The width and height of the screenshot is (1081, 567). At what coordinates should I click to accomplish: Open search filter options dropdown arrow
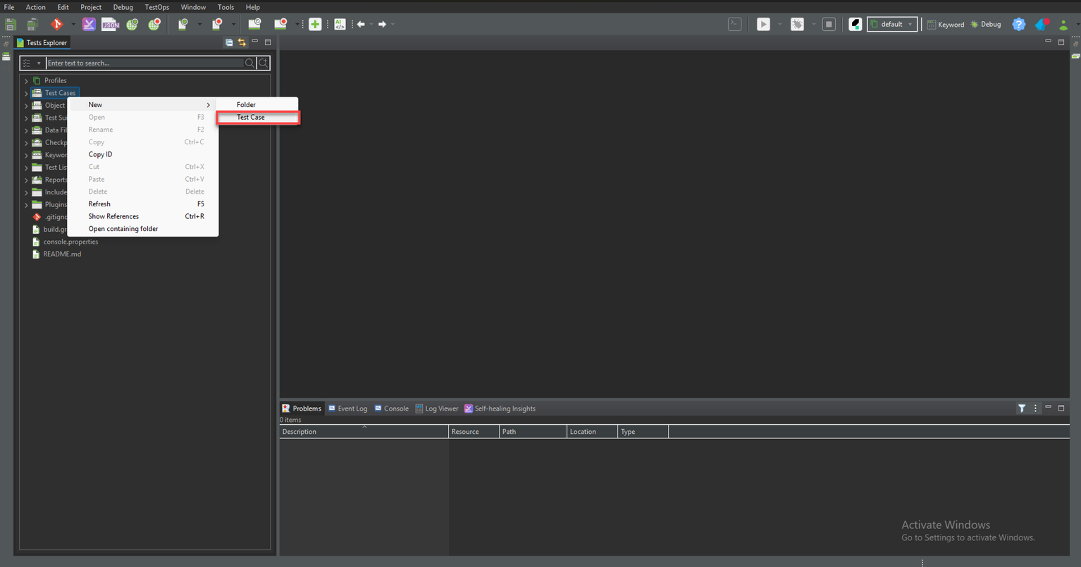point(39,63)
